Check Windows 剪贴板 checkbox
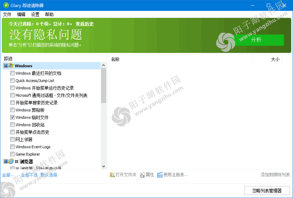 12,110
